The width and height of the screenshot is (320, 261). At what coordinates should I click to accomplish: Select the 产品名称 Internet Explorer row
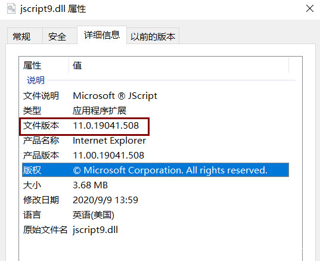coord(156,141)
